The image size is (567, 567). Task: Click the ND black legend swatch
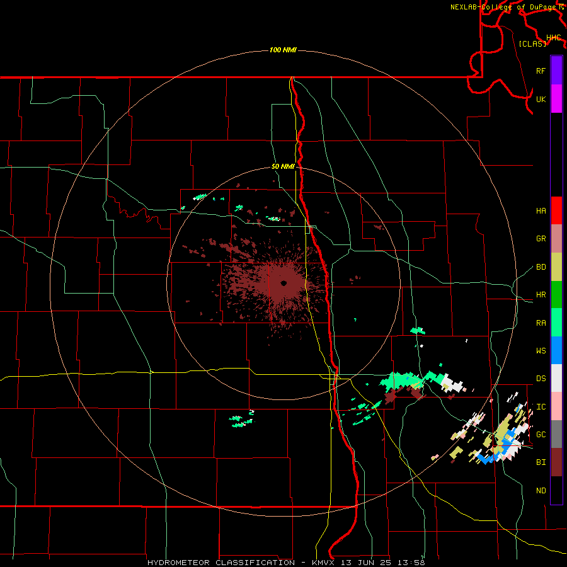(x=556, y=490)
